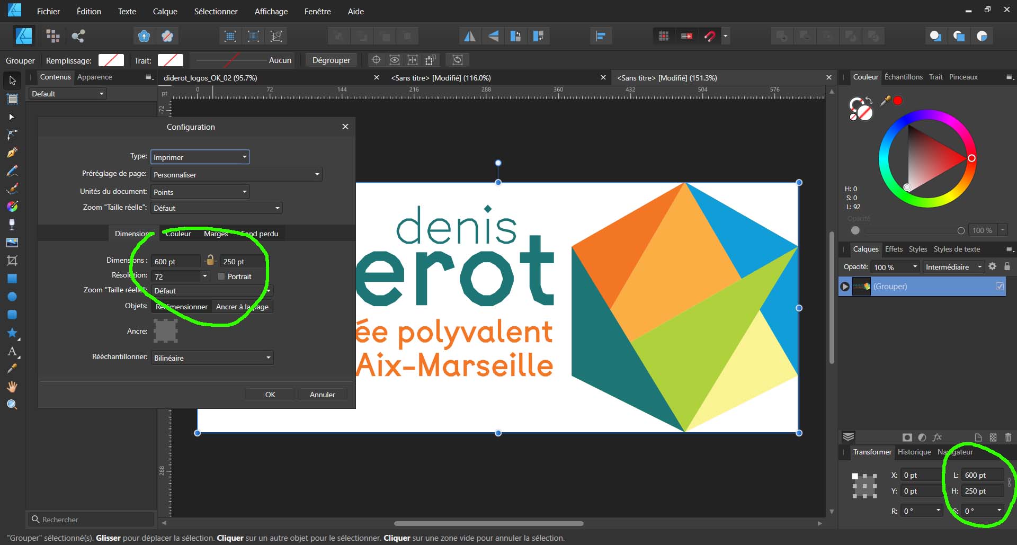Select the Crop tool
Viewport: 1017px width, 545px height.
(12, 261)
